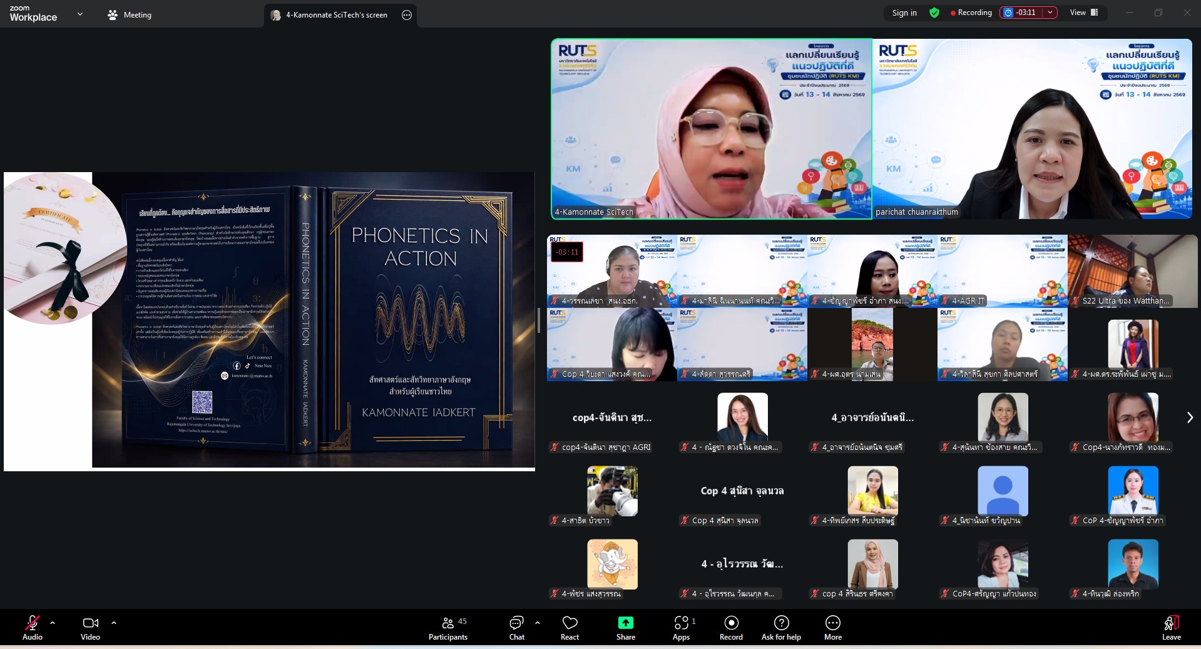Click muted mic icon beside Cop 4 สุนิสา
Screen dimensions: 1201x649
coord(685,521)
